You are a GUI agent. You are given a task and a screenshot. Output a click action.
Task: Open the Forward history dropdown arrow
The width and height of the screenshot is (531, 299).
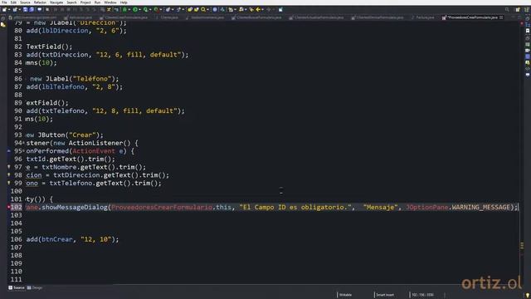point(273,9)
